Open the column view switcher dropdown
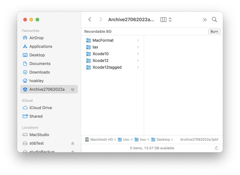Viewport: 240px width, 175px height. 166,20
